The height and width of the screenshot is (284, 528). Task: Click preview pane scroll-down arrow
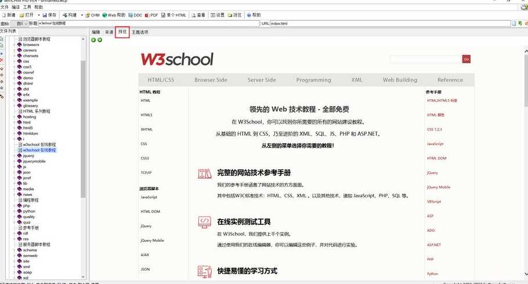click(x=526, y=274)
